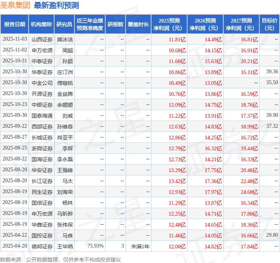Select the 华鑫证券 institution cell
Image resolution: width=280 pixels, height=263 pixels.
tap(42, 225)
